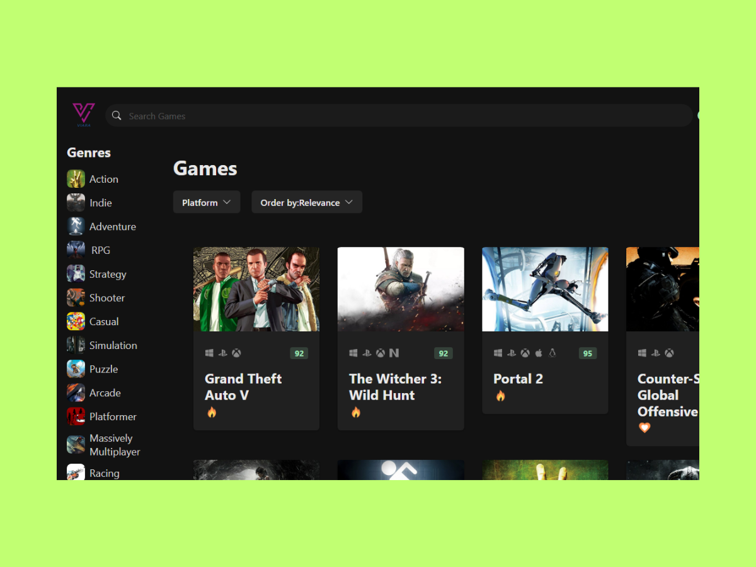This screenshot has width=756, height=567.
Task: Open The Witcher 3 cover image
Action: coord(401,289)
